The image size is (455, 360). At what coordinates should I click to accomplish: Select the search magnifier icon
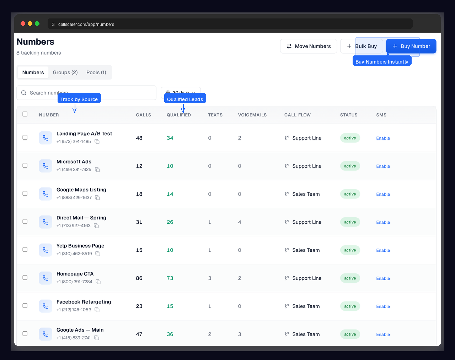point(23,93)
